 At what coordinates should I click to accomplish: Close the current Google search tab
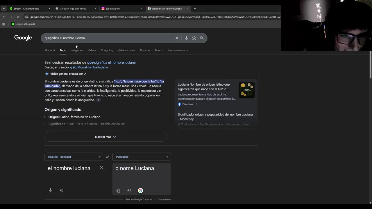188,9
